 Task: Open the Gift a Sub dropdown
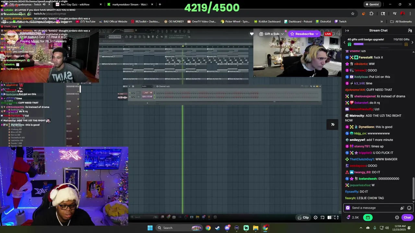tap(272, 34)
